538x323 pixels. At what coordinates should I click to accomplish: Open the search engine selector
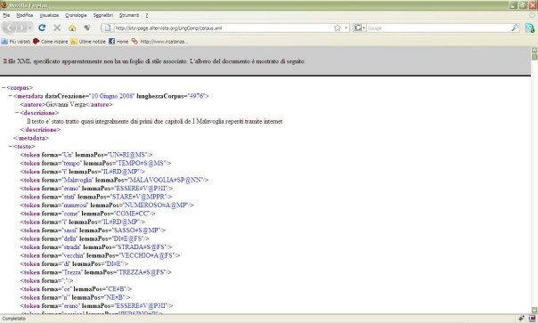pos(359,28)
